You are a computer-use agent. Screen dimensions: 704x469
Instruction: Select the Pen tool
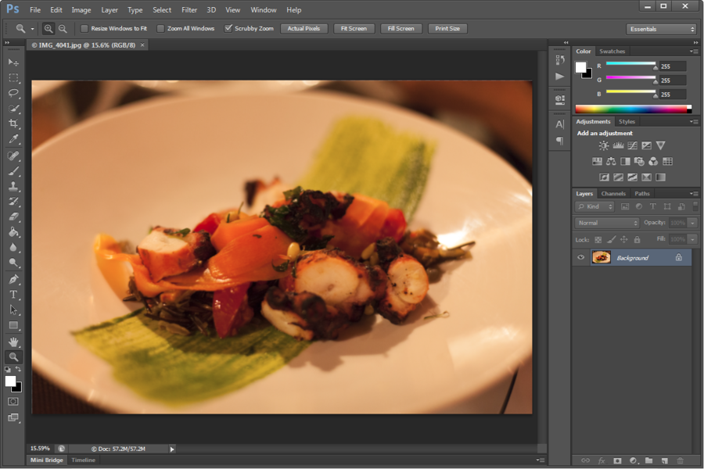[x=13, y=279]
